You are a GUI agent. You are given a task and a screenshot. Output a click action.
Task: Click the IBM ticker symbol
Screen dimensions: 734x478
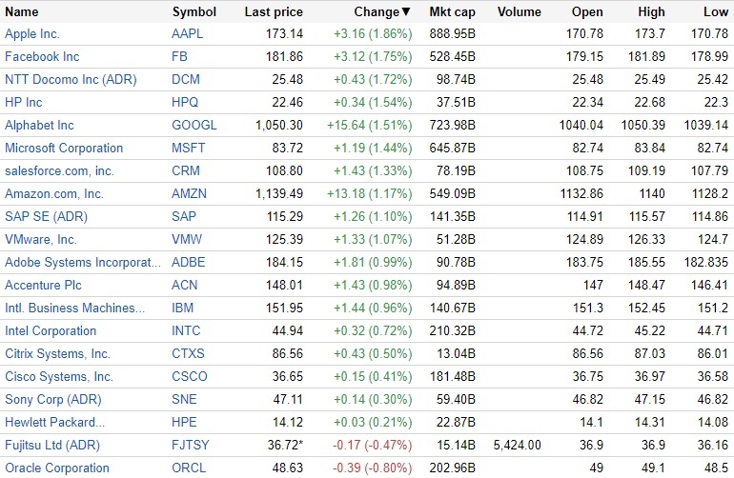(x=183, y=308)
